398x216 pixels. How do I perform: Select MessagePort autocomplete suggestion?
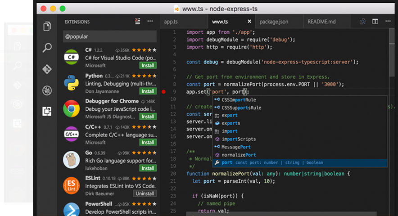pos(300,147)
